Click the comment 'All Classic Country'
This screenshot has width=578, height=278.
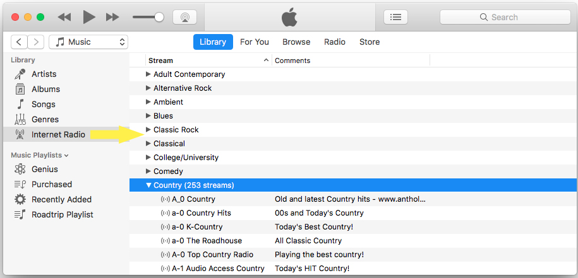tap(308, 241)
